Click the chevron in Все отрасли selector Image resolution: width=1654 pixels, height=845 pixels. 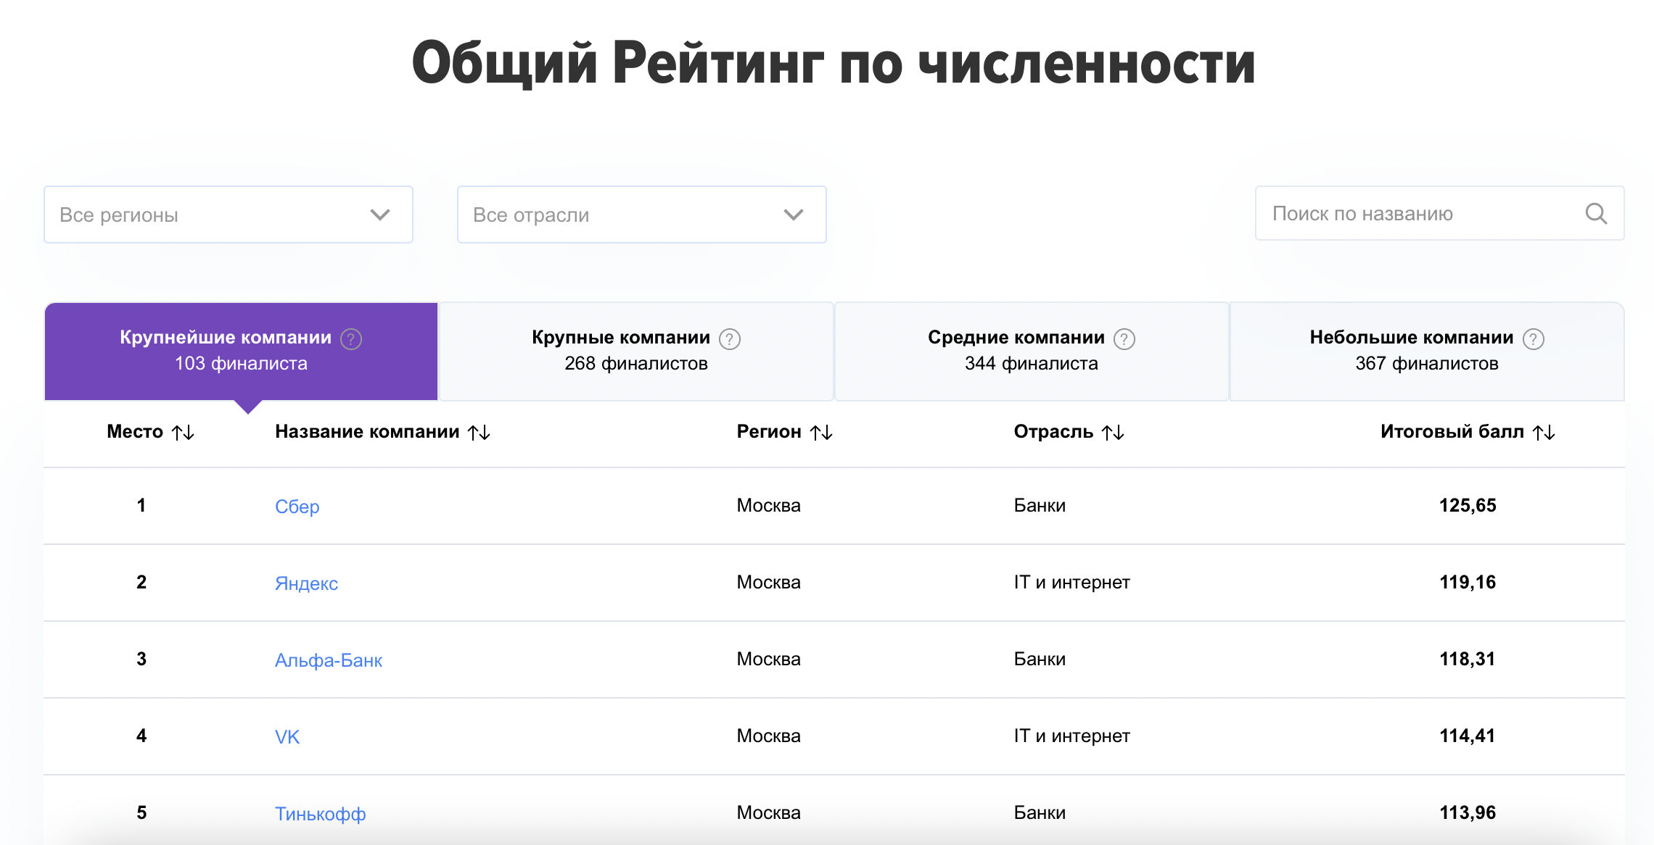(x=794, y=215)
